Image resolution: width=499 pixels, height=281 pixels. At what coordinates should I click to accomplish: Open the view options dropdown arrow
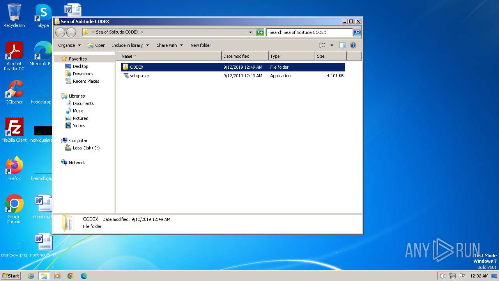pos(332,45)
